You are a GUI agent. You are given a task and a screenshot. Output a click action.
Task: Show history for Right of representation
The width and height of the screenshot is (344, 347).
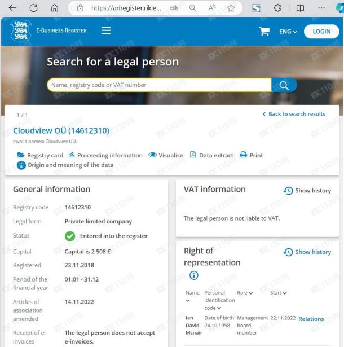pyautogui.click(x=307, y=252)
